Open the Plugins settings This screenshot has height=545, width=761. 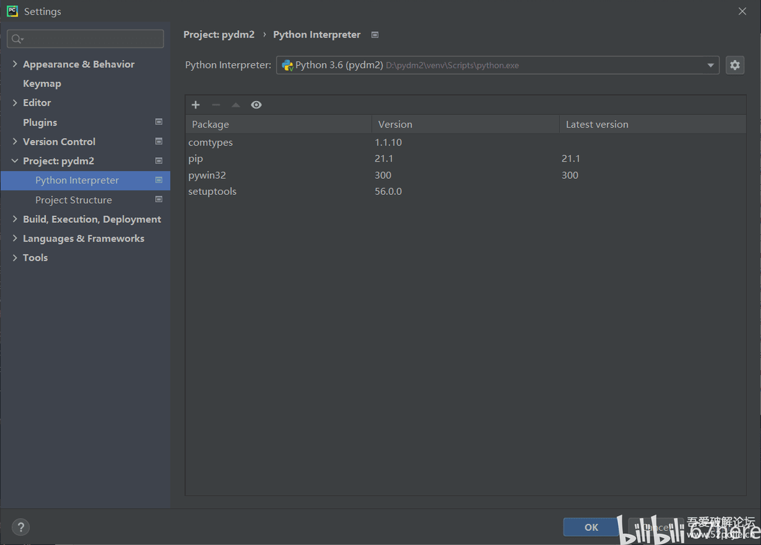pos(40,123)
